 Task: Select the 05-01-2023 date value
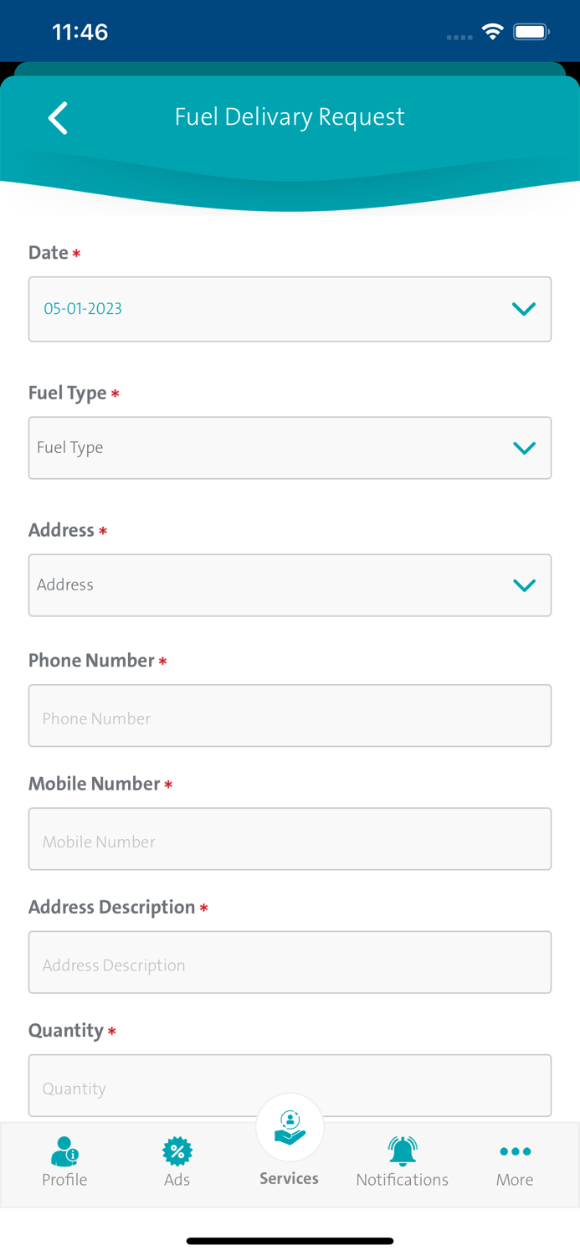tap(83, 309)
